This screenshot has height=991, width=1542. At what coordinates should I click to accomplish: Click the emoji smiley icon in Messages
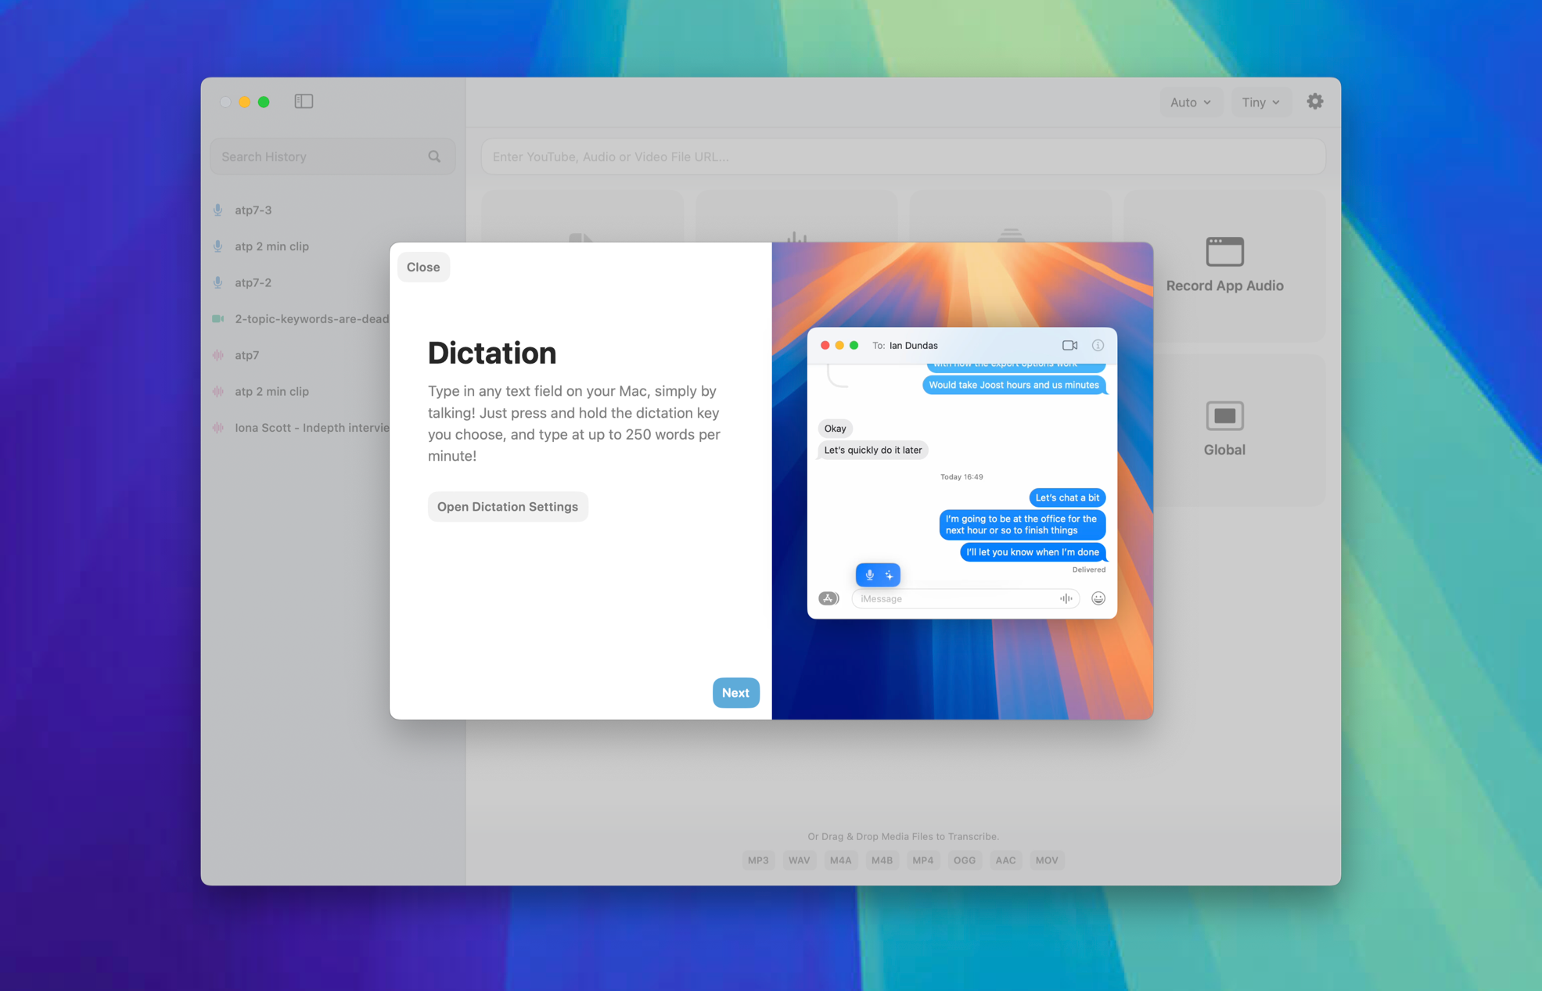coord(1098,598)
